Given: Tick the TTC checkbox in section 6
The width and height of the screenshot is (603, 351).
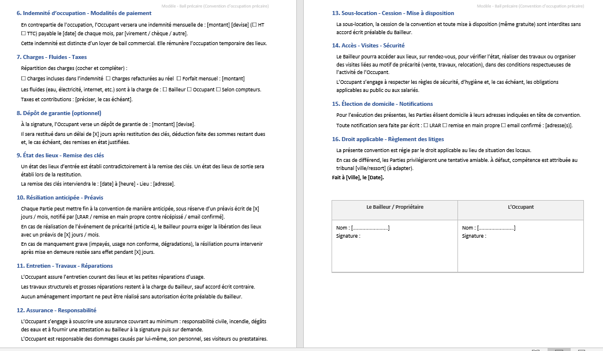Looking at the screenshot, I should (x=23, y=34).
